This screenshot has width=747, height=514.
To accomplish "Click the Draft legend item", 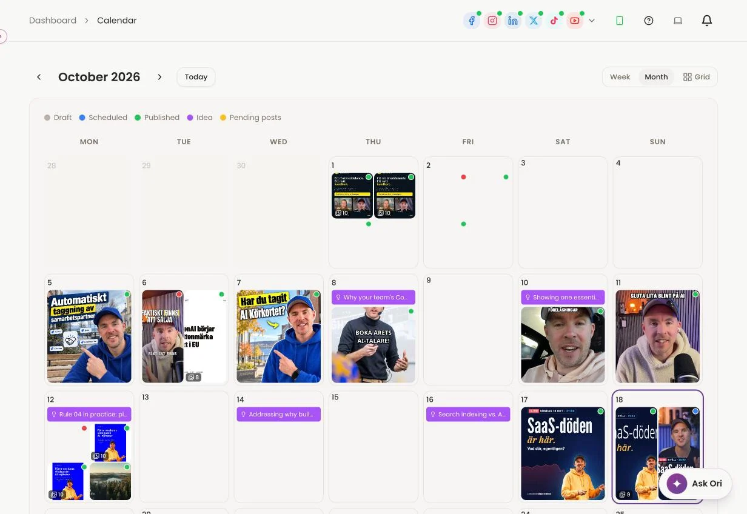I will (x=58, y=118).
